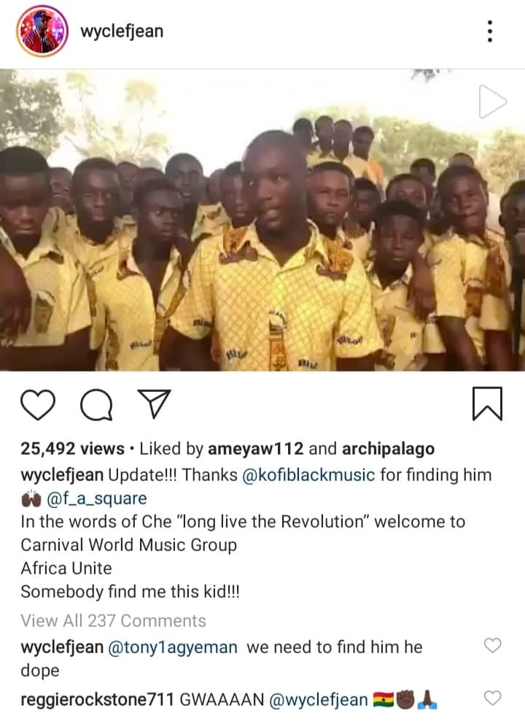This screenshot has width=525, height=721.
Task: Open wyclefjean username in post header
Action: tap(122, 31)
